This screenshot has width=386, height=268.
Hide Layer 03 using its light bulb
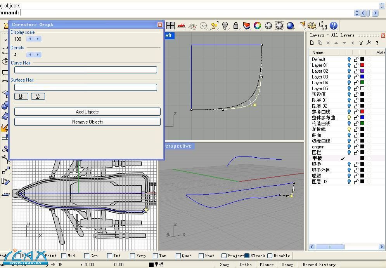pos(349,77)
